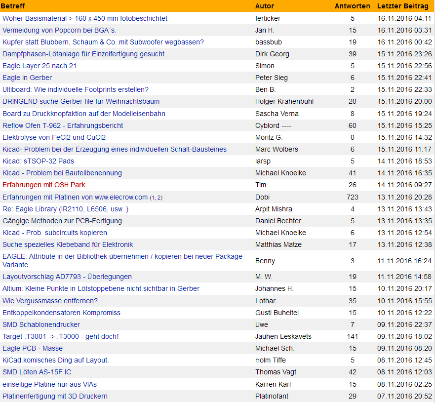The image size is (436, 403).
Task: Click author name 'bassbub'
Action: pyautogui.click(x=269, y=42)
